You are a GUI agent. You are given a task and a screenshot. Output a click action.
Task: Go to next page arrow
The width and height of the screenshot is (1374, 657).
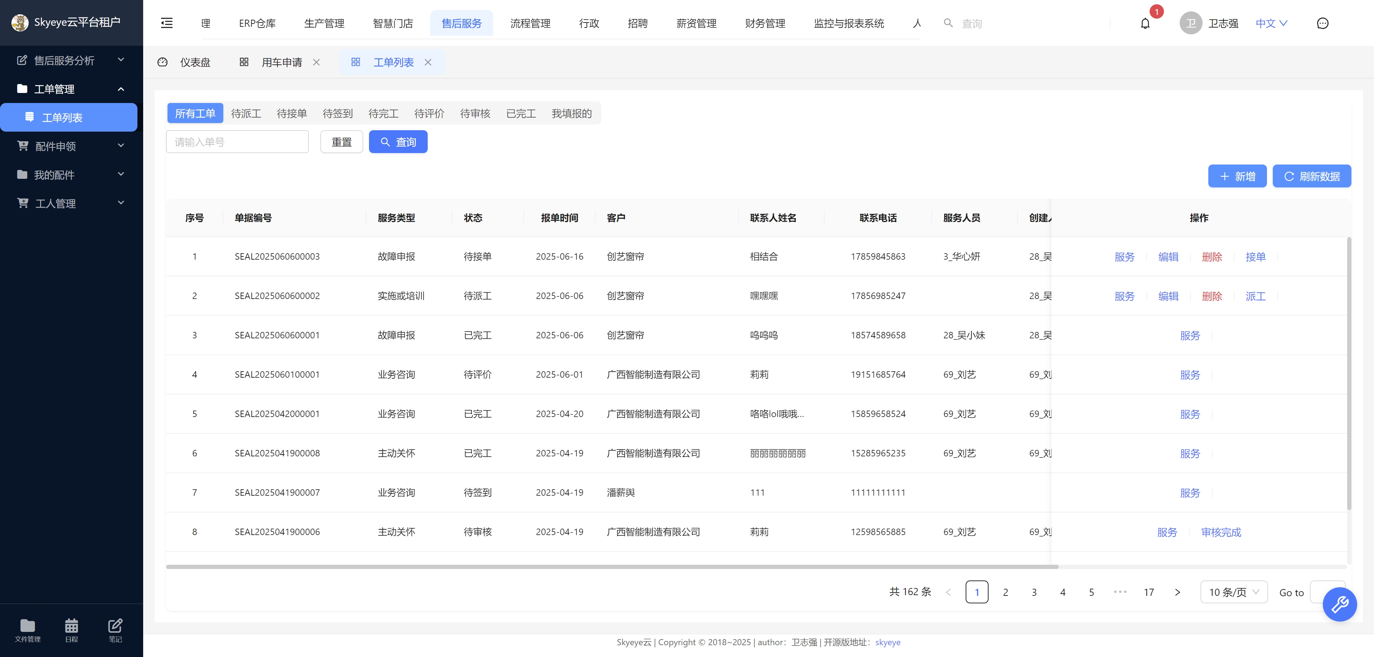pos(1177,592)
